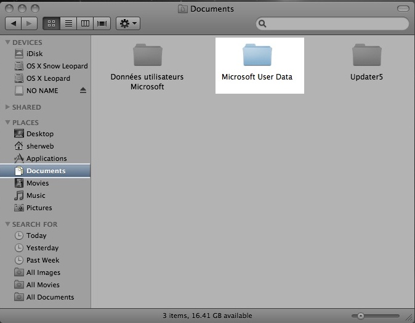Select the Updater5 folder icon
This screenshot has height=323, width=415.
[366, 55]
